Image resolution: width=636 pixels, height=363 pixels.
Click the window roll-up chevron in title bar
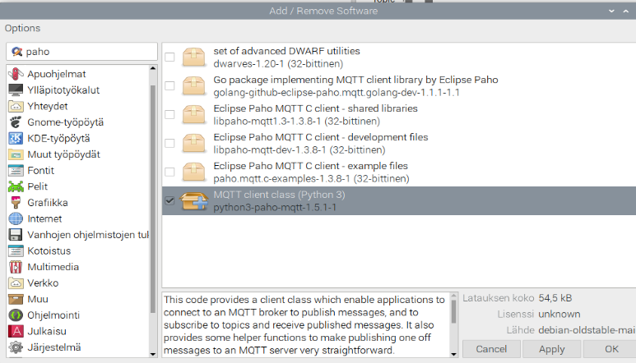point(626,11)
